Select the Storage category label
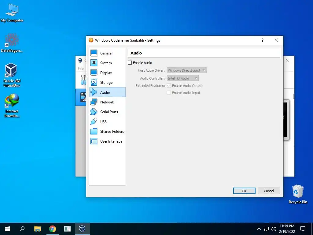 (106, 83)
